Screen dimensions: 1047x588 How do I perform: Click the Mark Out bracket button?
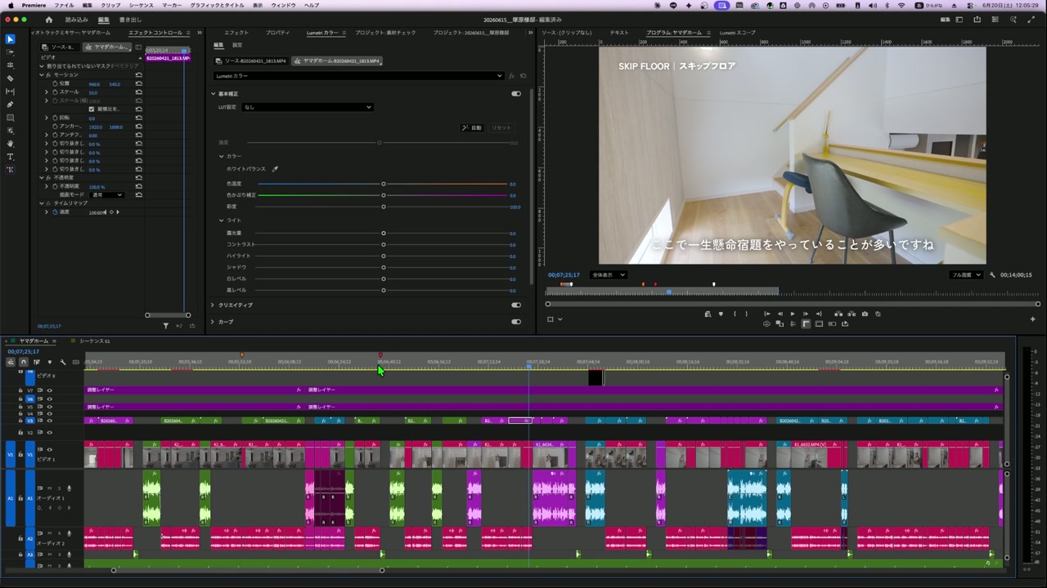(x=746, y=314)
